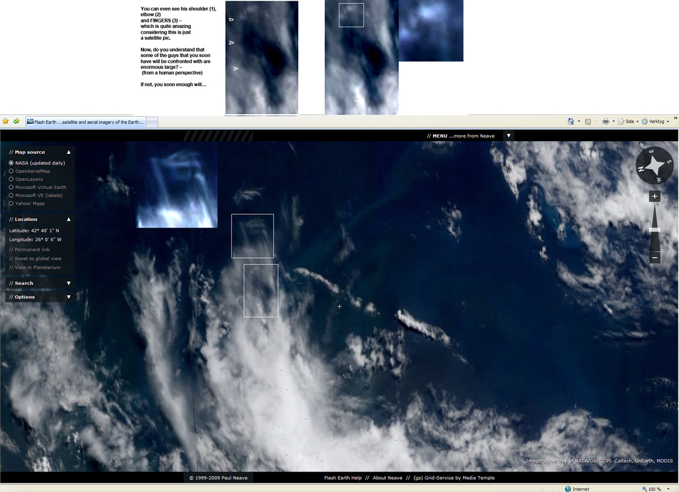
Task: Open the Verktyg tools menu
Action: tap(656, 121)
